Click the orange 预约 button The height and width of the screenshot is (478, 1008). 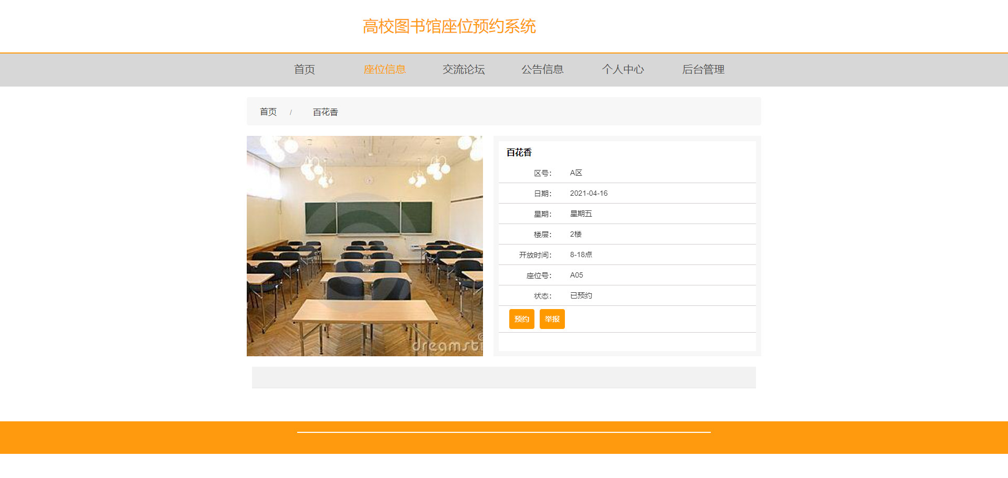(x=522, y=319)
